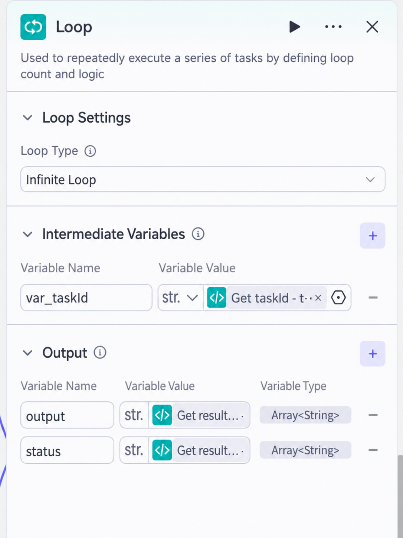Click the Loop panel title
The width and height of the screenshot is (403, 538).
tap(74, 27)
